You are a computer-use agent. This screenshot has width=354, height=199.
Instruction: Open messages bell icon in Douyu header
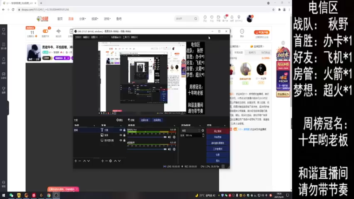coord(232,18)
